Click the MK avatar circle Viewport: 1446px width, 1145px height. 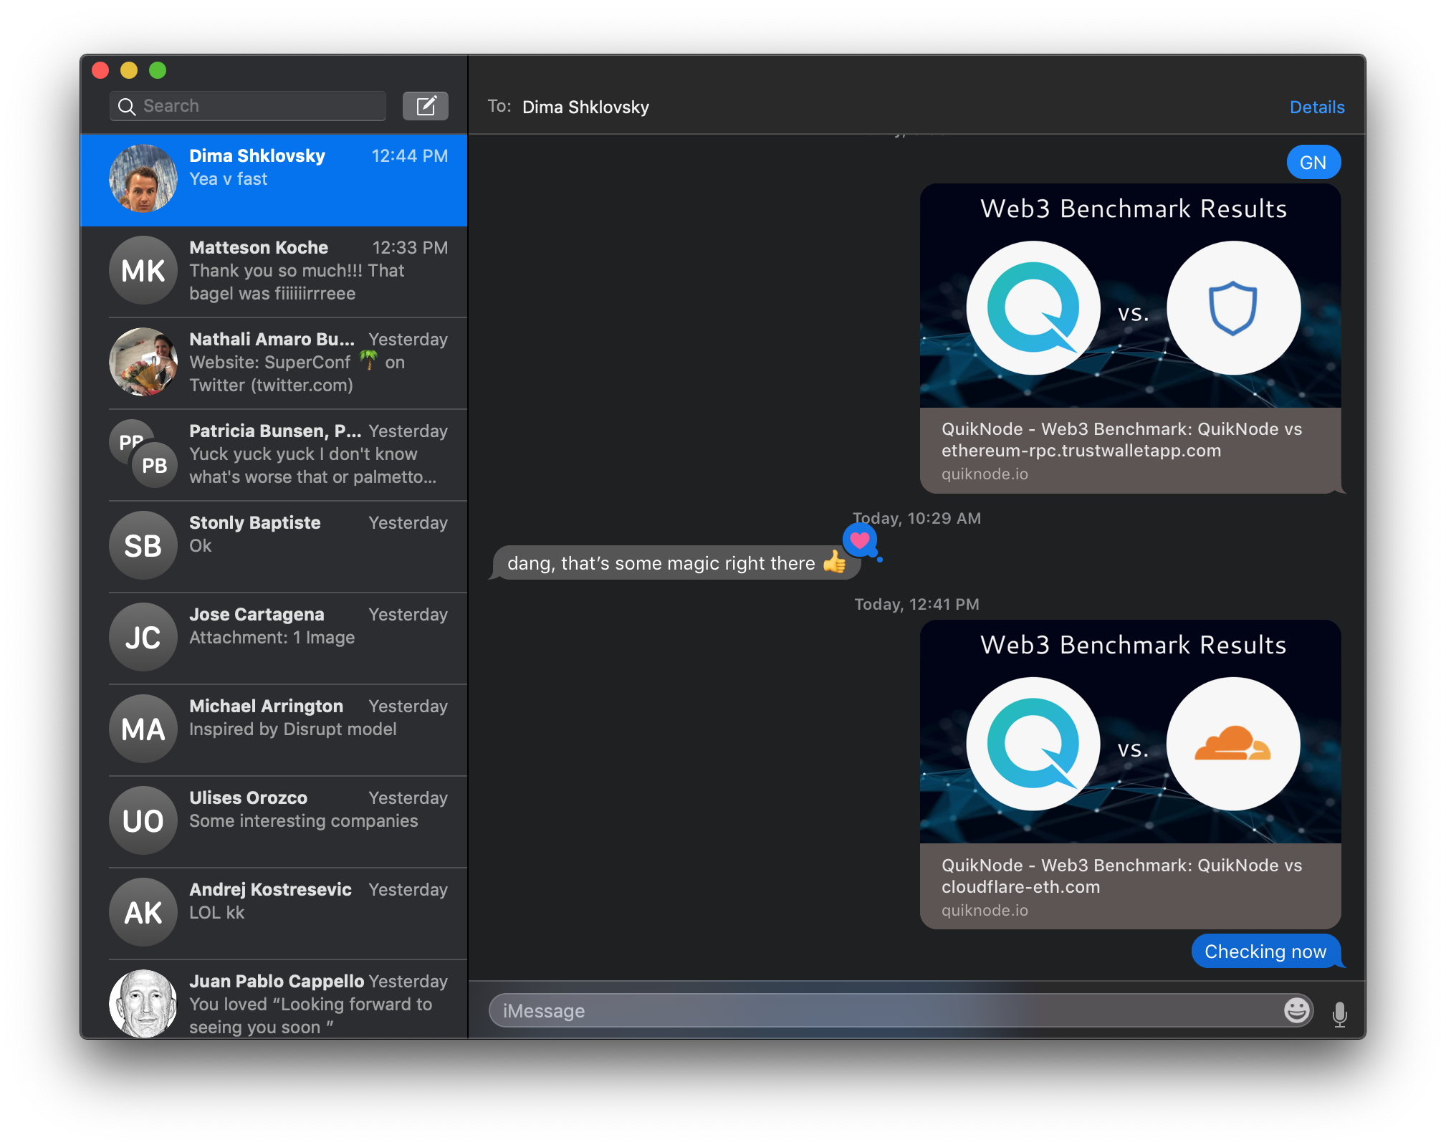point(143,271)
